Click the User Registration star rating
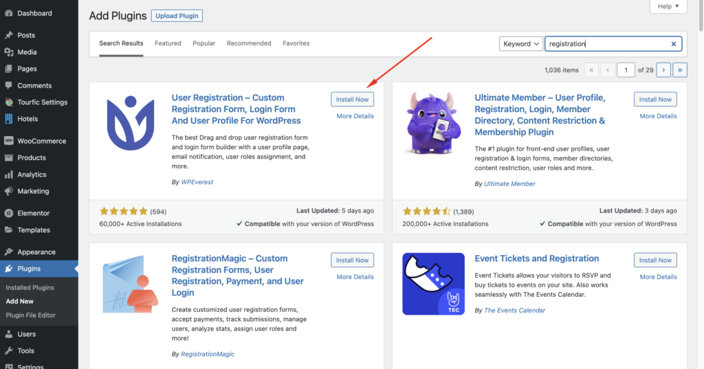This screenshot has height=369, width=704. [124, 212]
